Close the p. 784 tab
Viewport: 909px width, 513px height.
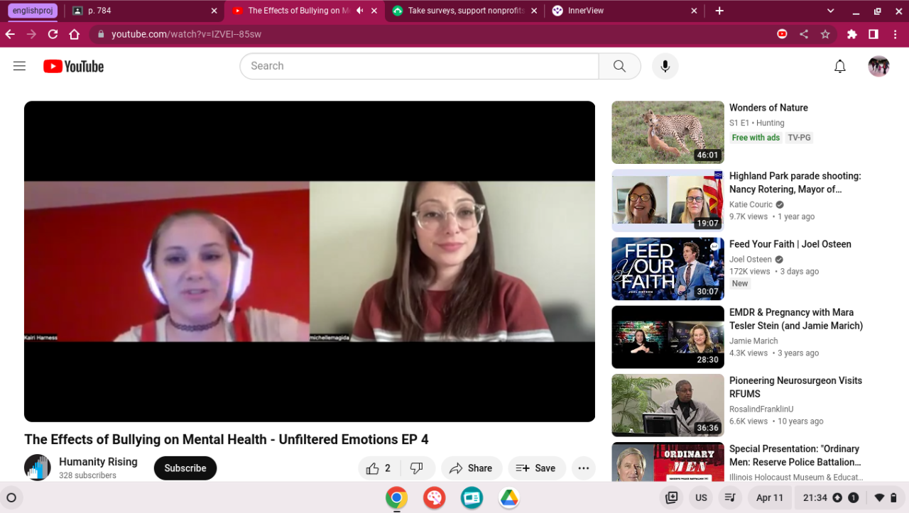pos(214,11)
